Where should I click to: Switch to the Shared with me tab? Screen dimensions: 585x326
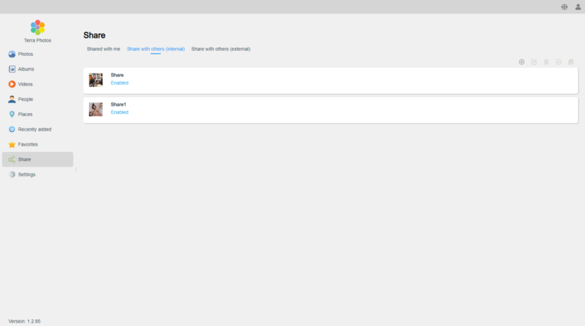click(103, 49)
